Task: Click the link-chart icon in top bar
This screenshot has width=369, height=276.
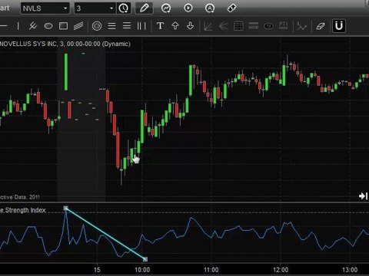Action: (x=231, y=8)
